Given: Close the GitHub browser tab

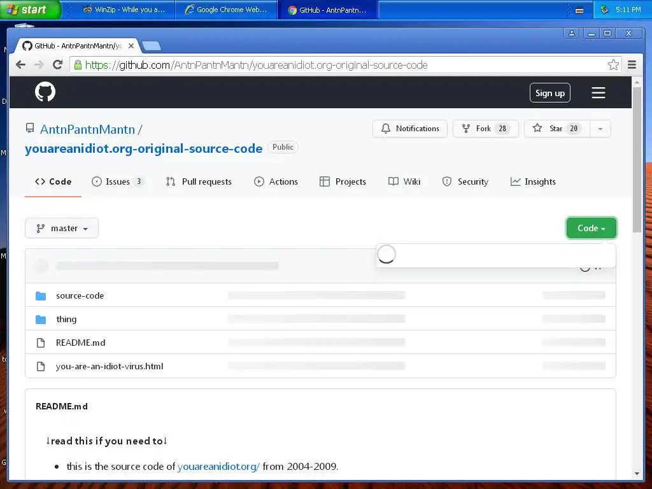Looking at the screenshot, I should point(131,46).
